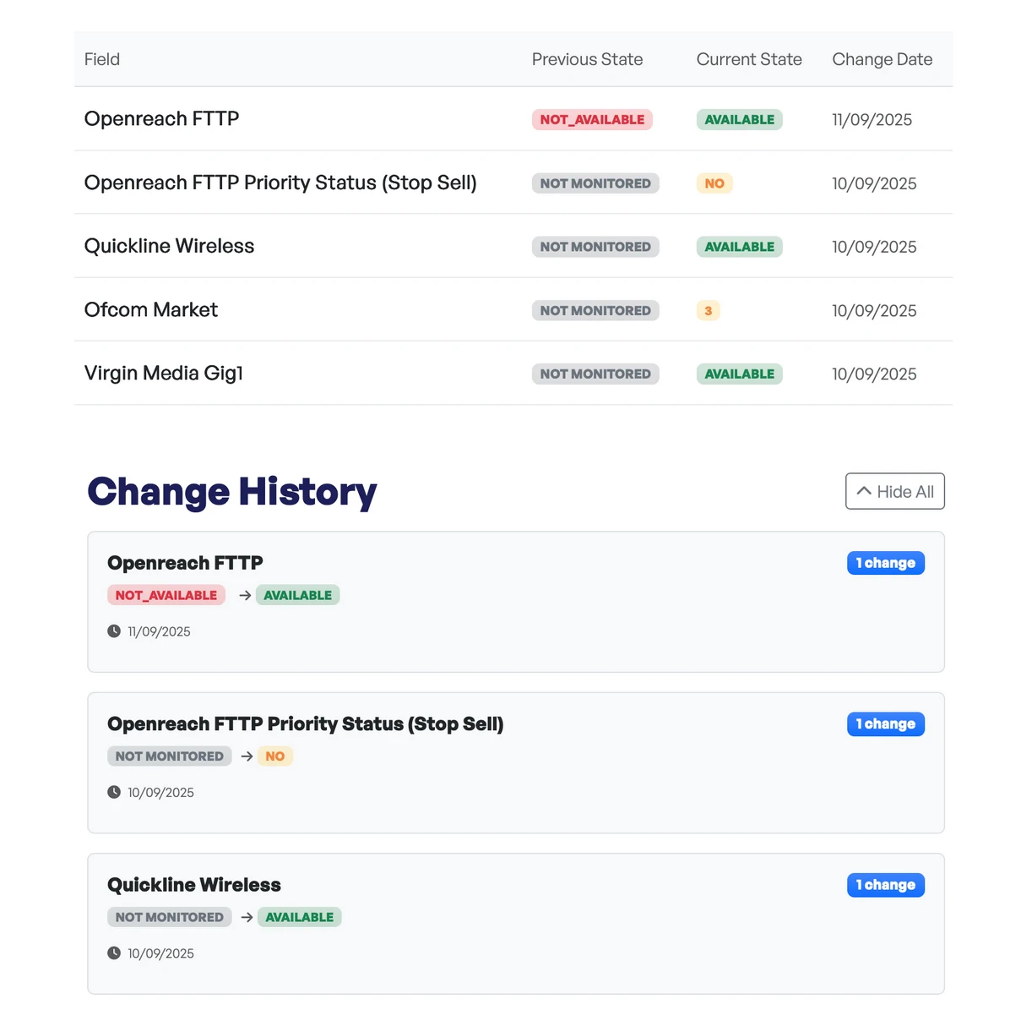Click the orange 3 badge for Ofcom Market
The image size is (1021, 1021).
click(x=708, y=311)
